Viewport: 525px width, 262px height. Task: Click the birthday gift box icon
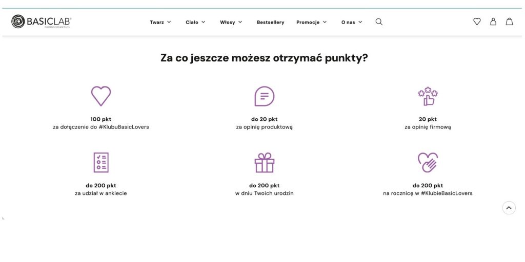[264, 162]
